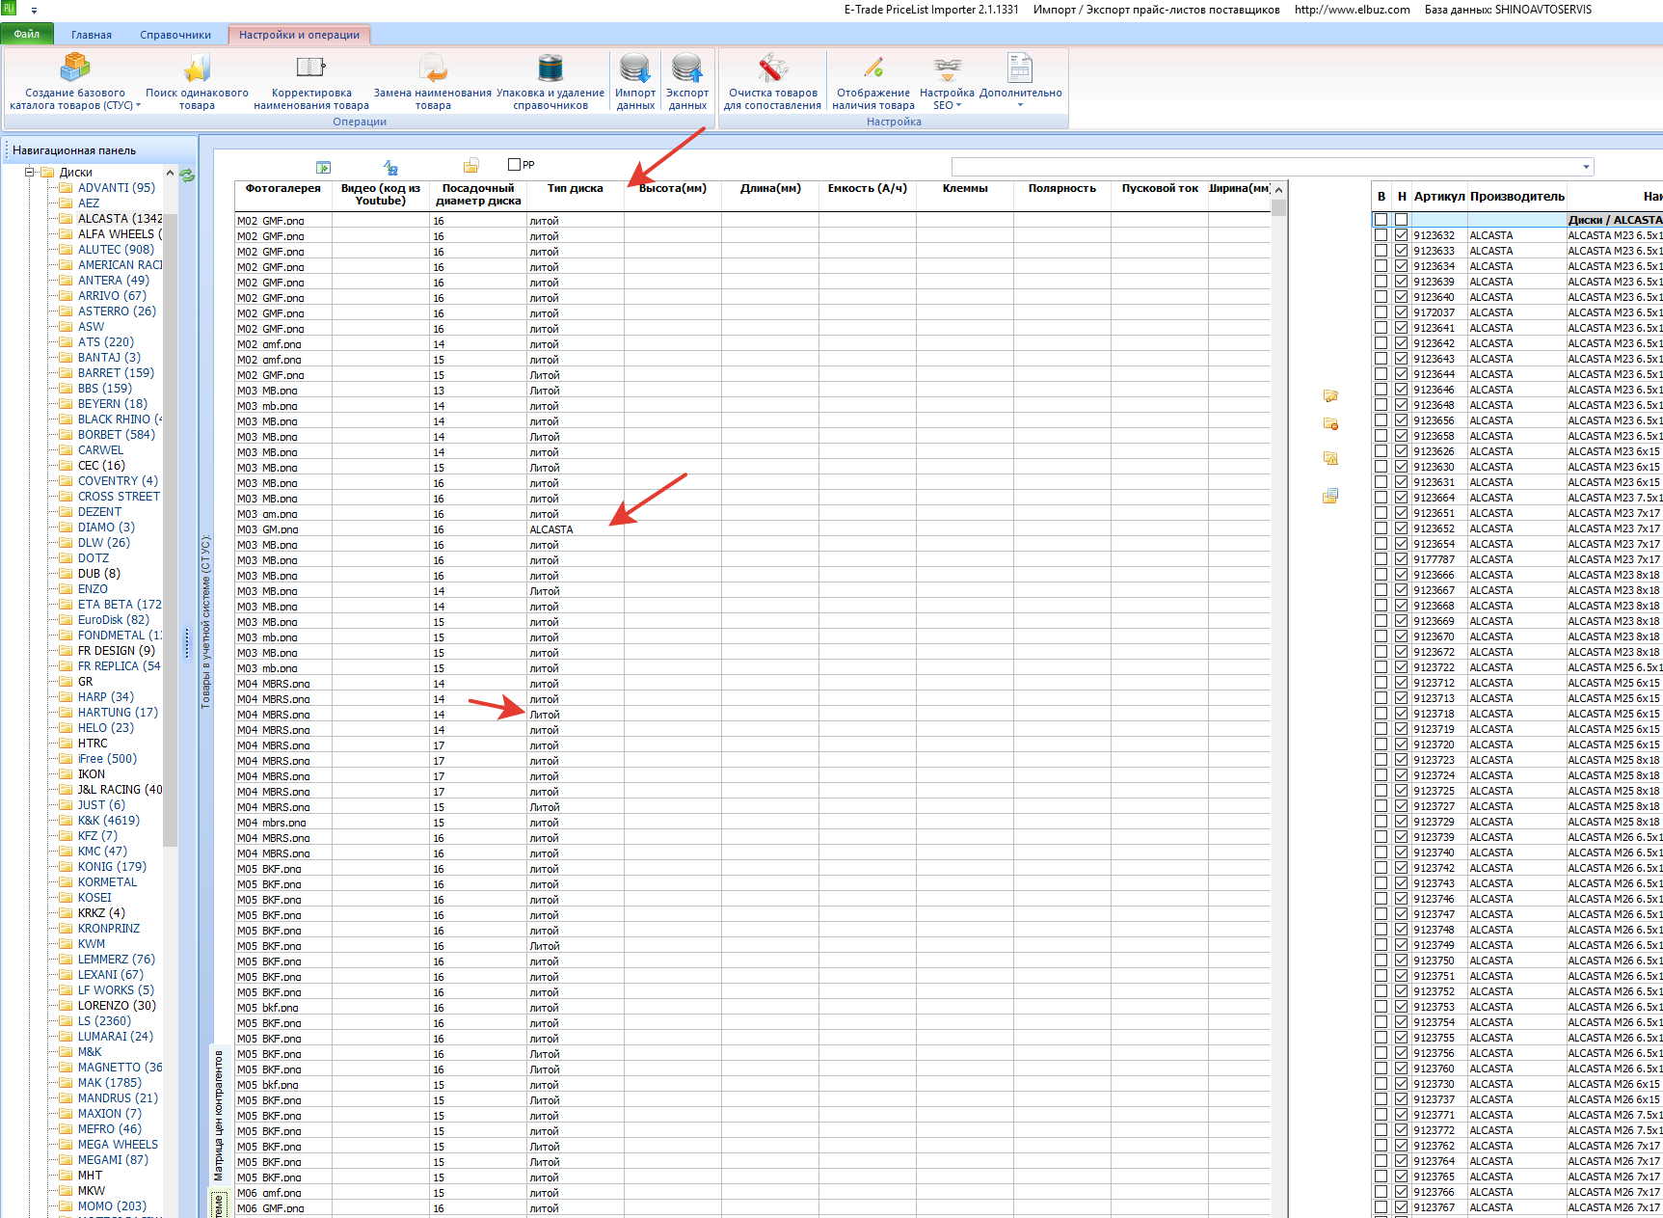Click the folder-with-list icon beside the right table
1663x1218 pixels.
[1330, 496]
